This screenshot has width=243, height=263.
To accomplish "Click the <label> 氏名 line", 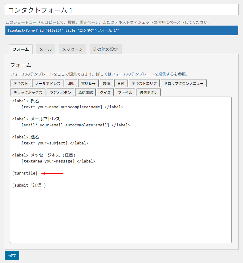I will [x=26, y=101].
